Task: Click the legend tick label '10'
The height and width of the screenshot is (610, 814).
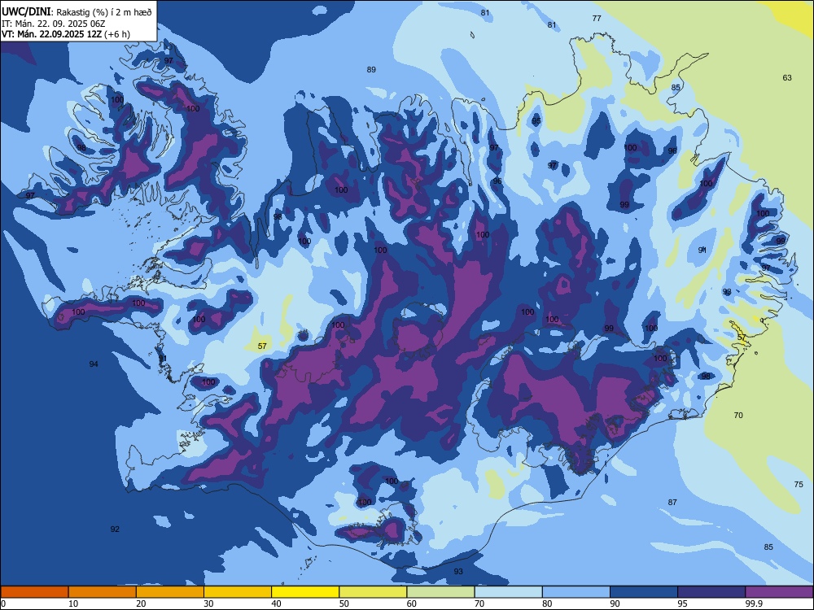Action: [74, 603]
